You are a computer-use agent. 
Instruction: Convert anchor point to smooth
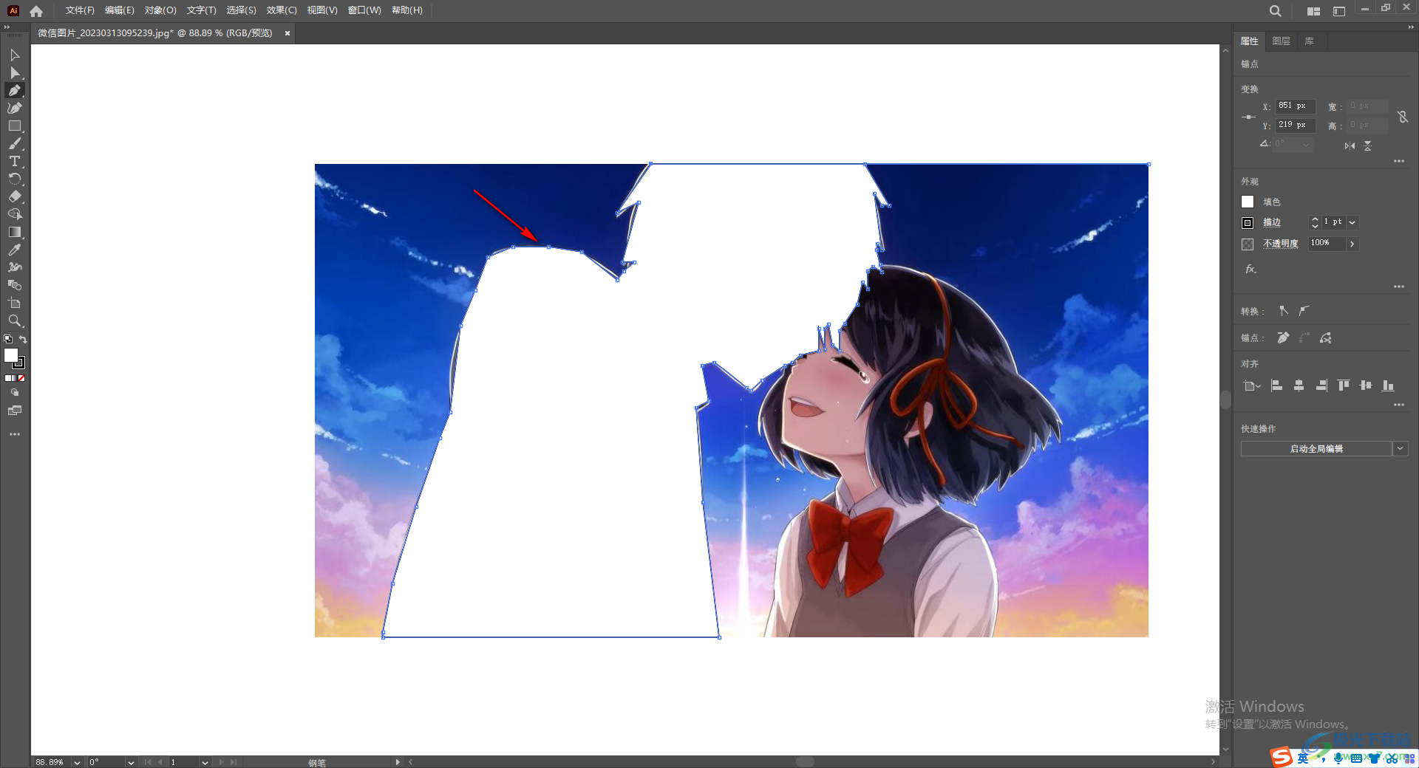coord(1304,311)
